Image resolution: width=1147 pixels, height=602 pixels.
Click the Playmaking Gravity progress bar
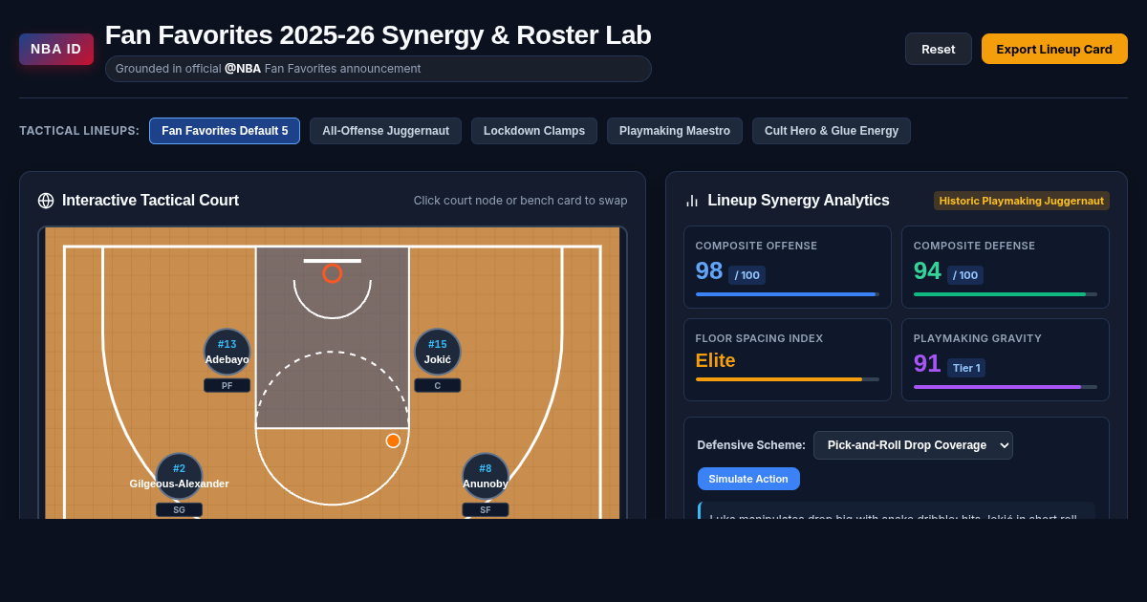pyautogui.click(x=1006, y=387)
